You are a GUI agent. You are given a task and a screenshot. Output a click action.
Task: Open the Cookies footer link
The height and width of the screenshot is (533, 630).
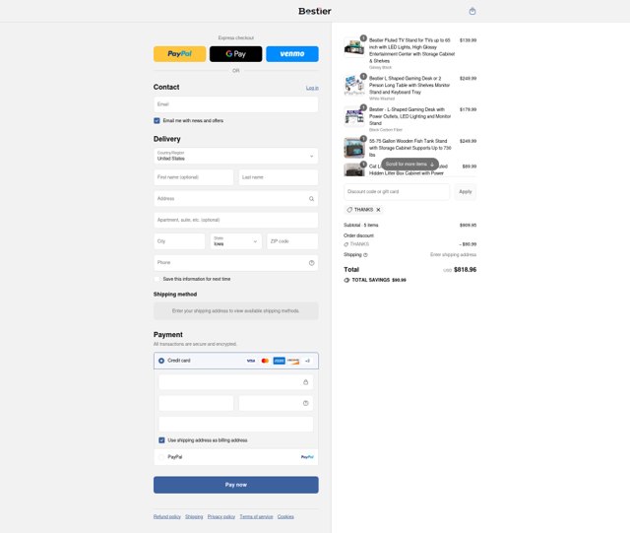click(285, 517)
